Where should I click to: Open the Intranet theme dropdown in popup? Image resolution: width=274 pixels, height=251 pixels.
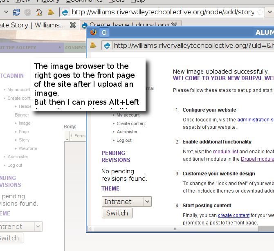click(x=127, y=202)
